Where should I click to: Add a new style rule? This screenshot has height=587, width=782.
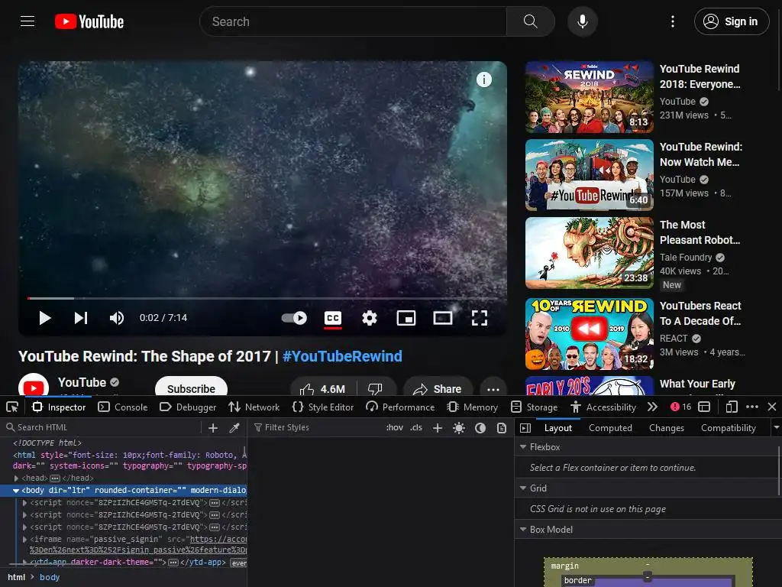point(438,428)
